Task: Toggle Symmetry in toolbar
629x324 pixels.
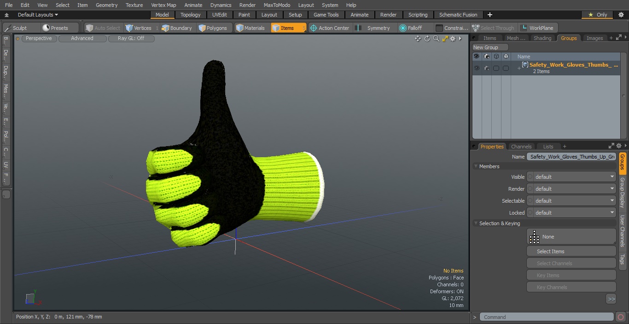Action: (374, 28)
